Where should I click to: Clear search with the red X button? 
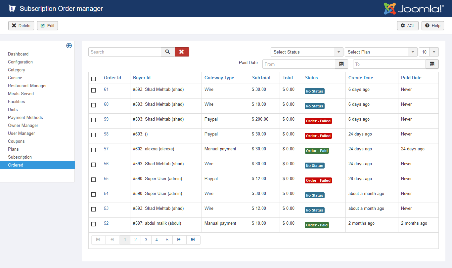click(182, 52)
